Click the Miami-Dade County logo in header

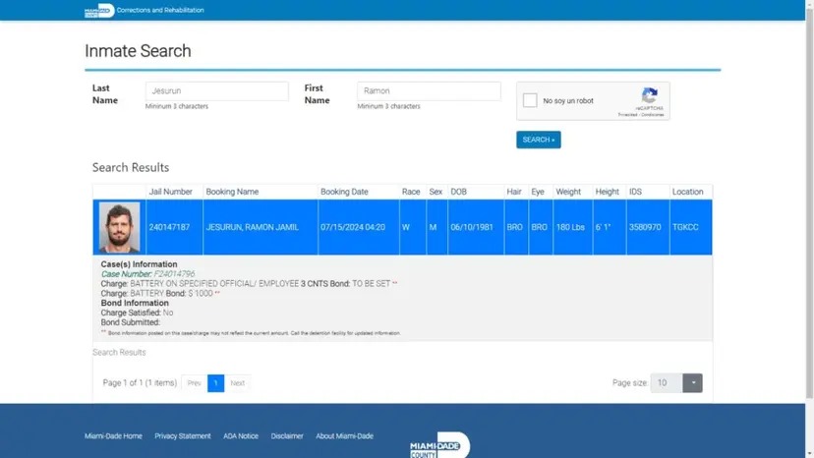coord(99,10)
